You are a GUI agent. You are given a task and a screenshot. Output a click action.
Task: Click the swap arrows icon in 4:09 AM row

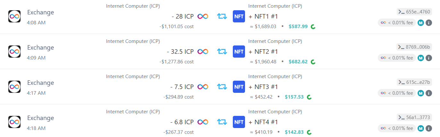222,51
